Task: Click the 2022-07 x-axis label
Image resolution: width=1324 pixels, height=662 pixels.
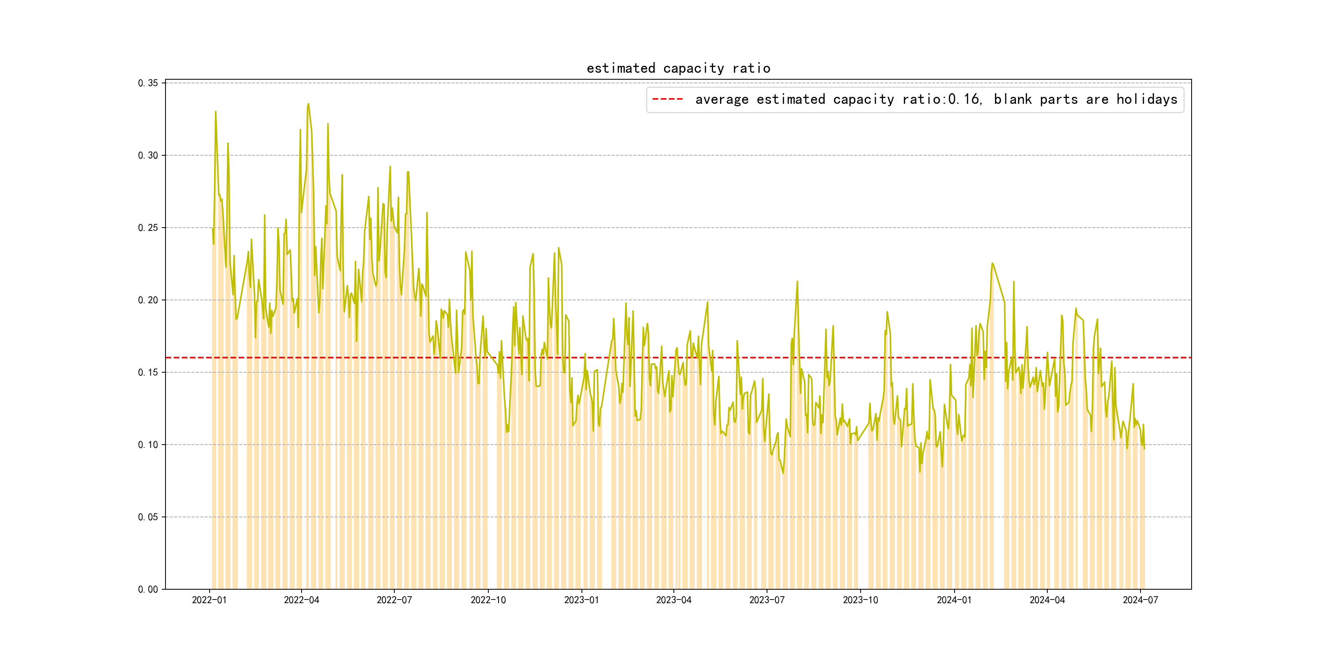Action: [x=394, y=600]
